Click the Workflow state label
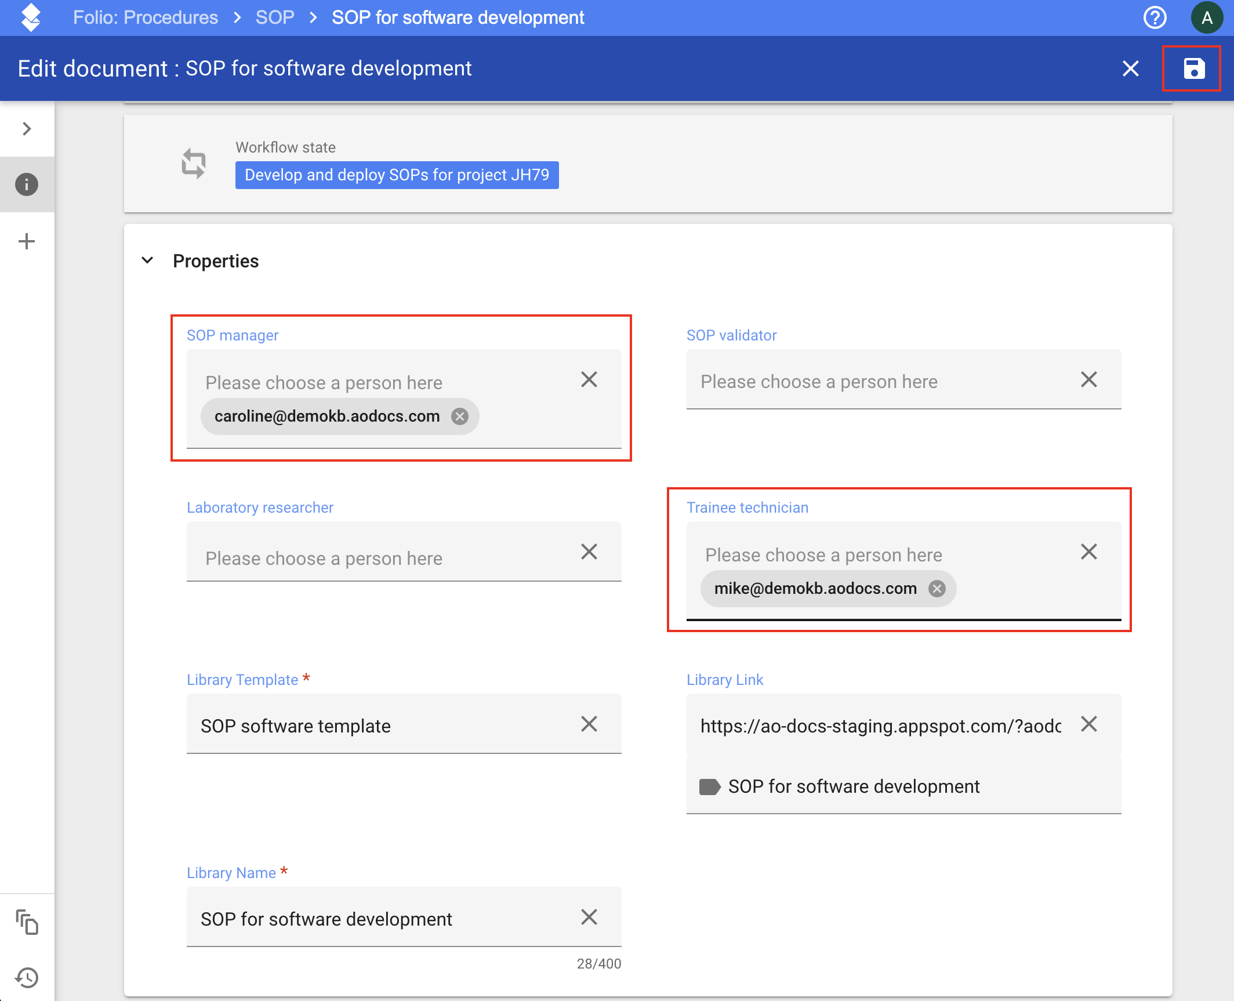Image resolution: width=1234 pixels, height=1001 pixels. pyautogui.click(x=285, y=147)
